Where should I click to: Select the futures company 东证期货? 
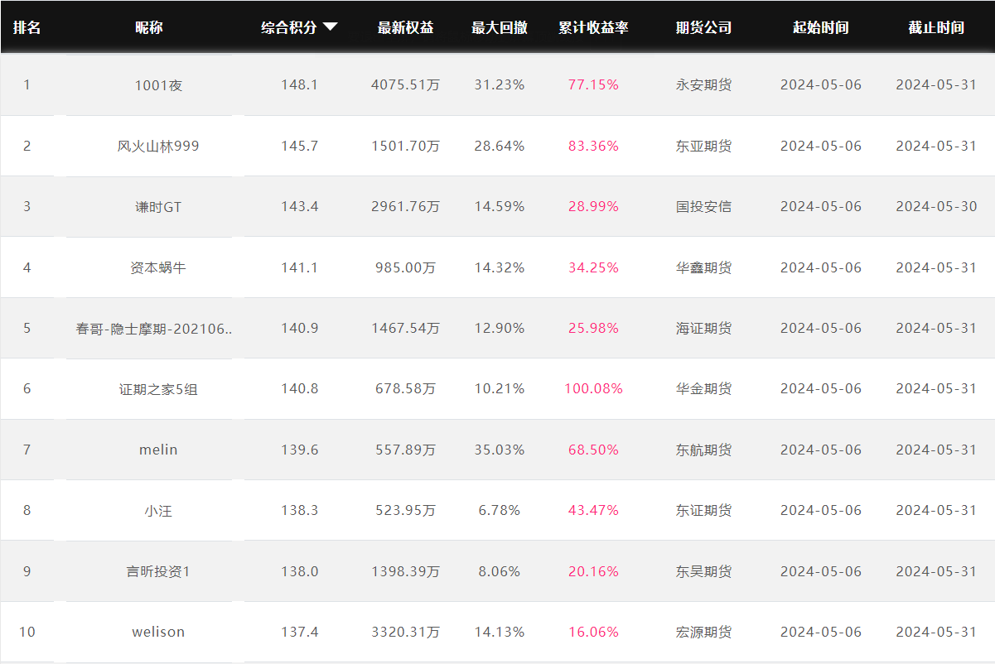[x=703, y=510]
